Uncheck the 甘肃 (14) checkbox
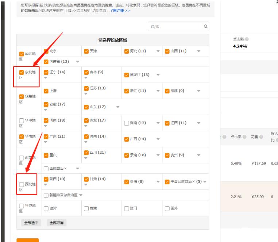 tap(86, 179)
